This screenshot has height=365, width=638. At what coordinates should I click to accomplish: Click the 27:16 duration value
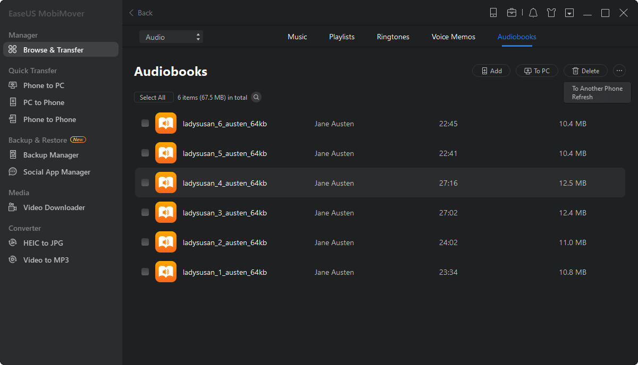click(448, 183)
